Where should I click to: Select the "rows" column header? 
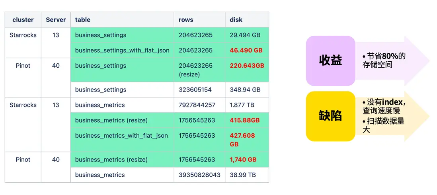(186, 19)
